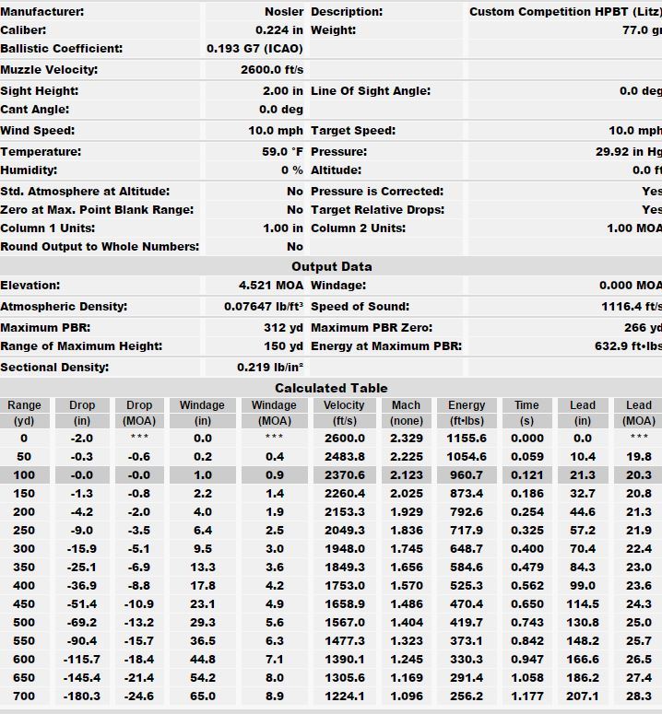Click the Maximum PBR Zero value 266 yd
Viewport: 662px width, 714px height.
[x=643, y=327]
